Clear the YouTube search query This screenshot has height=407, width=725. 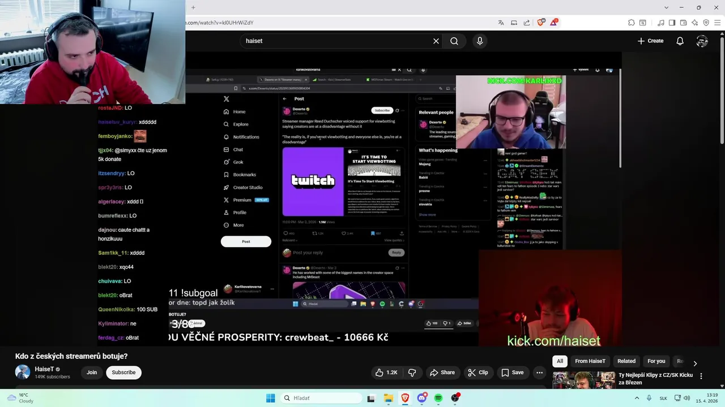point(436,41)
